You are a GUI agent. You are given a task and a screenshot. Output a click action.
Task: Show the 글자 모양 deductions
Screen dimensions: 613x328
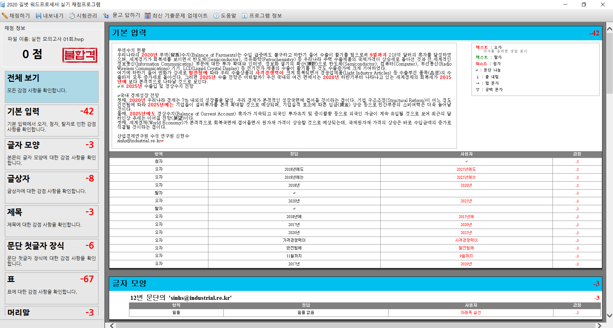[x=52, y=154]
